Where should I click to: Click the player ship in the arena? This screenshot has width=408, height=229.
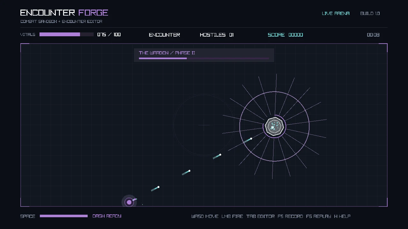(x=129, y=202)
